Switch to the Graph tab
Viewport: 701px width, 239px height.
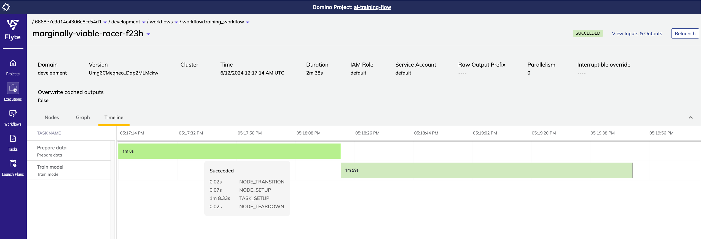point(83,117)
